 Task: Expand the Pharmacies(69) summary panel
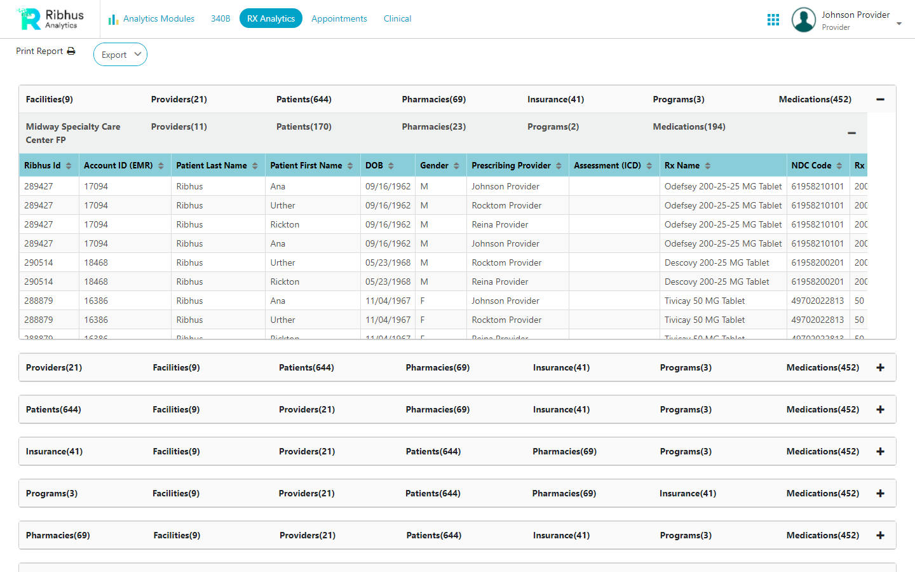880,536
